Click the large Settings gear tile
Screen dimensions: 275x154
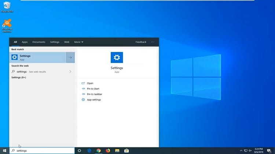[x=117, y=57]
